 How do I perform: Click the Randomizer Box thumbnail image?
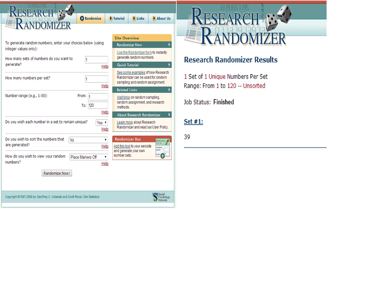163,149
